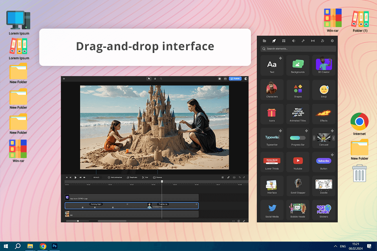Select the App-Icon-CSPRO-Logo track

point(132,197)
